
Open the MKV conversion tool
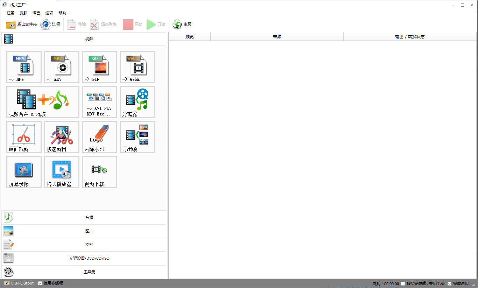(62, 67)
